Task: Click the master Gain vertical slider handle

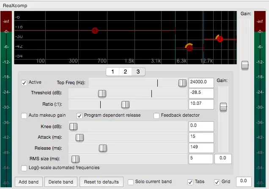Action: coord(245,65)
